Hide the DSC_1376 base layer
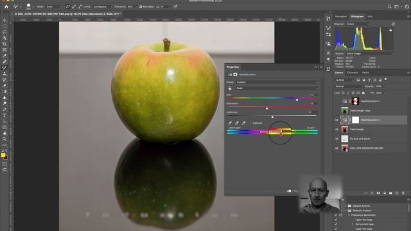This screenshot has width=411, height=231. coord(337,148)
